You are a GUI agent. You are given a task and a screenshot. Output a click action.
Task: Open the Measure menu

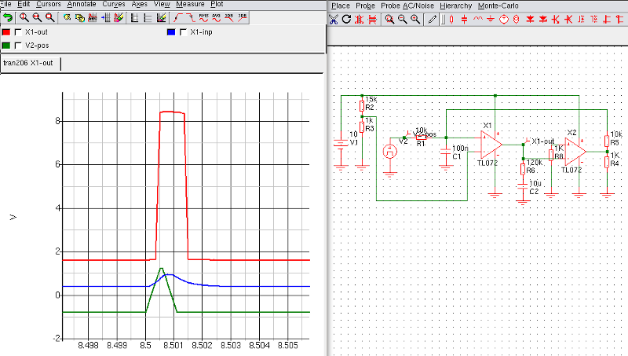coord(191,4)
